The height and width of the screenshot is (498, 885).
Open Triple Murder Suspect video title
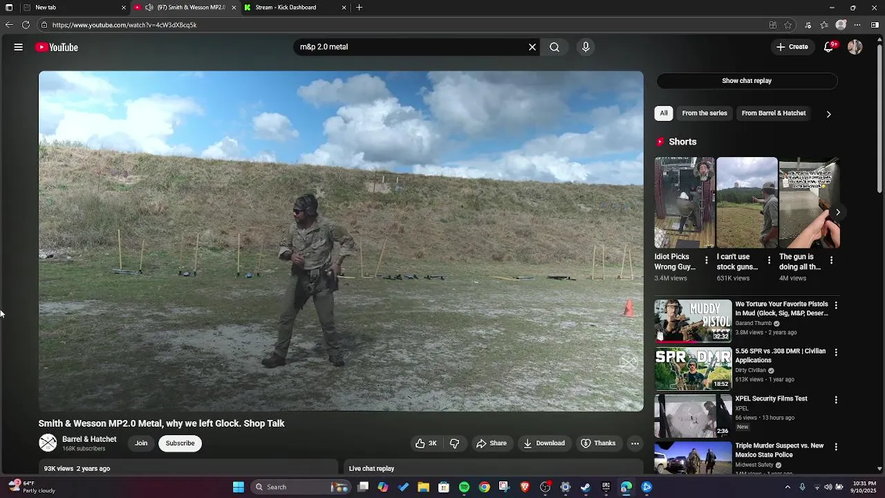tap(780, 450)
